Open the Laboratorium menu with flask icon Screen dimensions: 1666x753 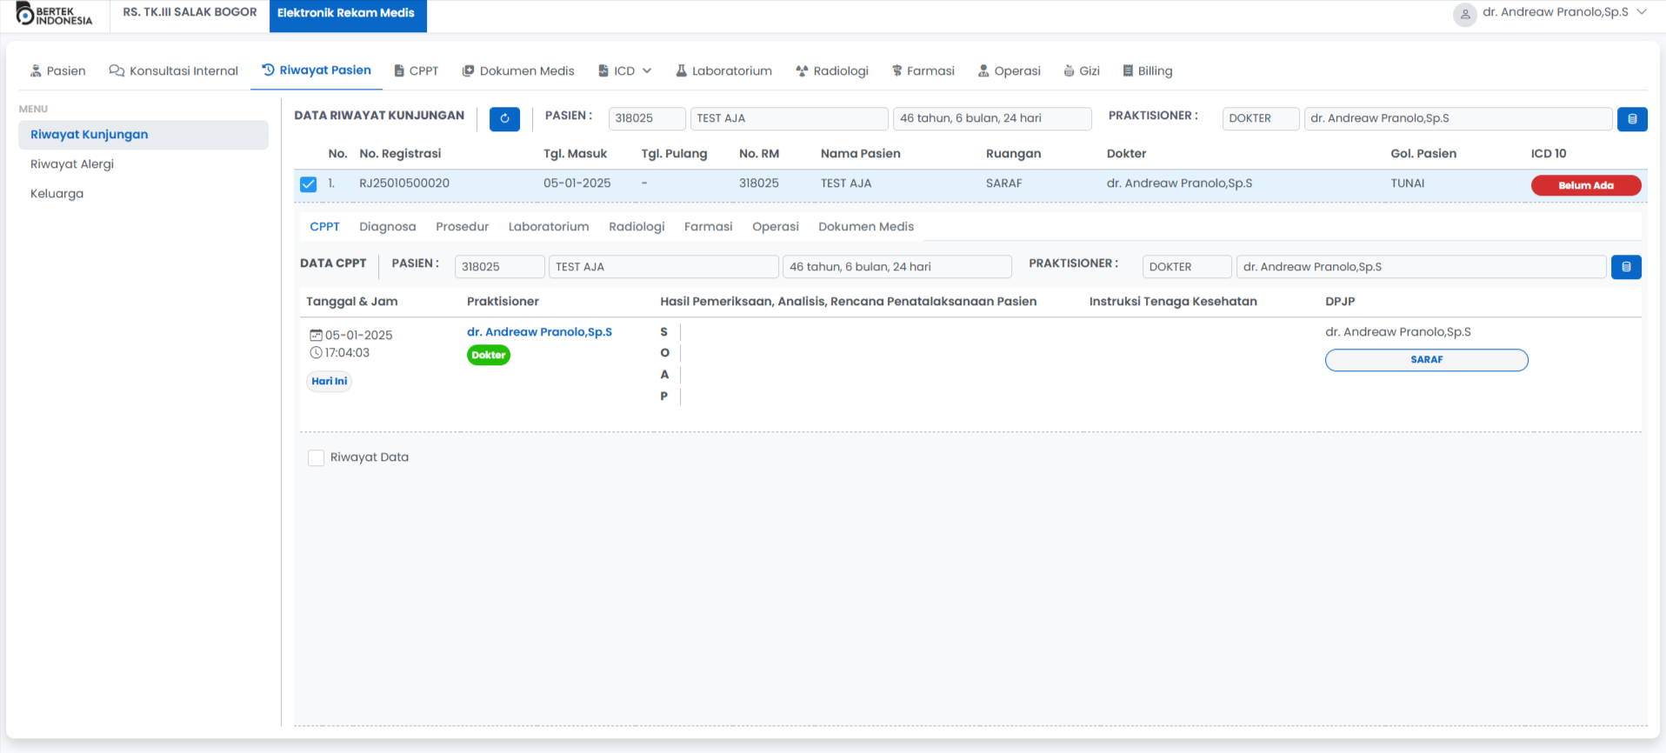click(x=723, y=71)
